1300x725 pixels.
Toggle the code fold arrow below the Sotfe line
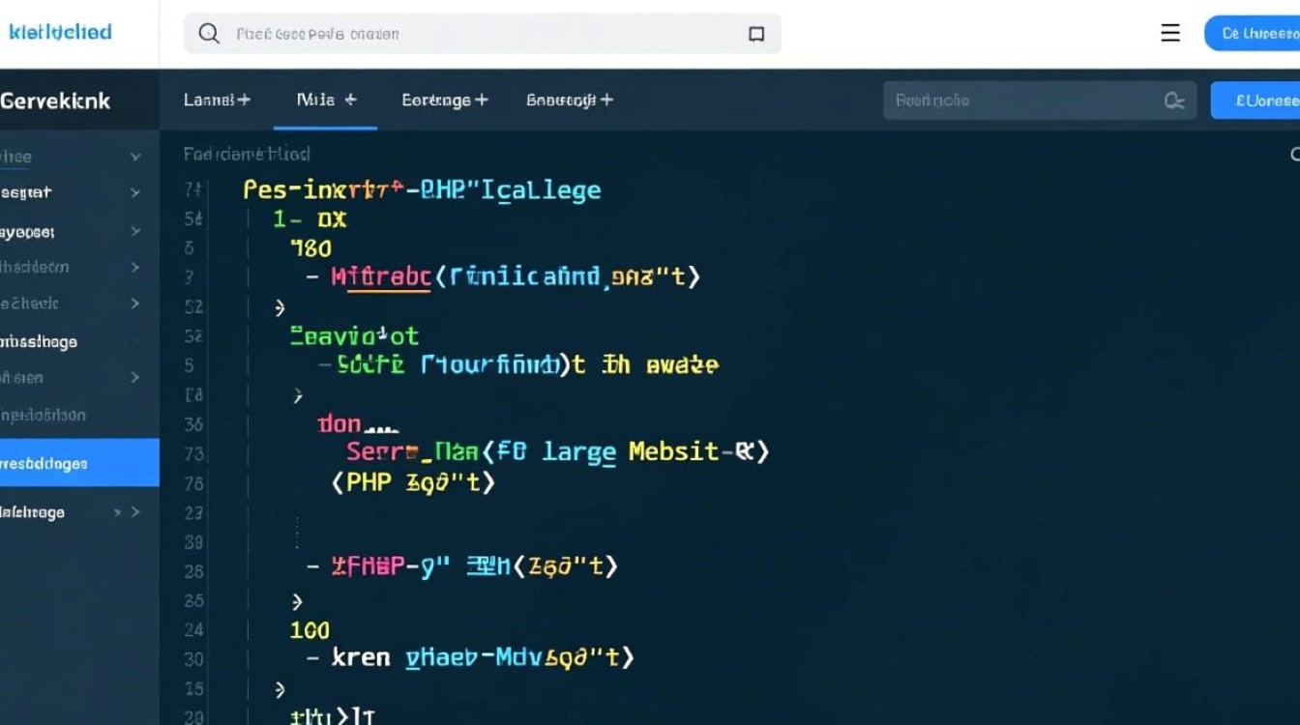[298, 395]
